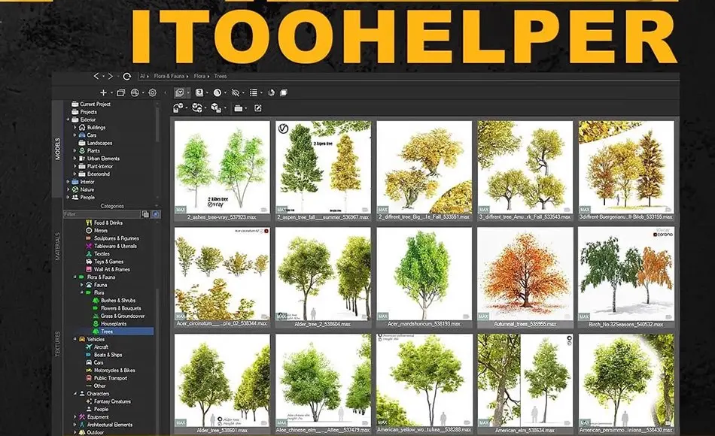The image size is (715, 436).
Task: Click the globe icon in the toolbar
Action: click(135, 92)
